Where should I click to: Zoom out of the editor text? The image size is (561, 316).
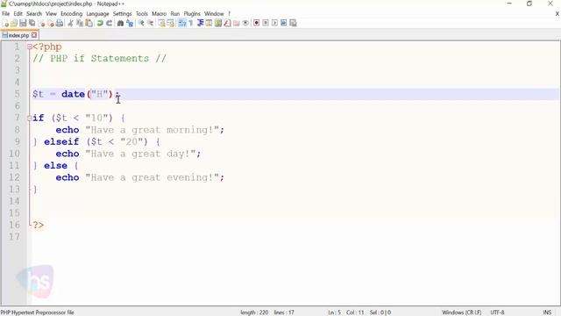(x=150, y=24)
